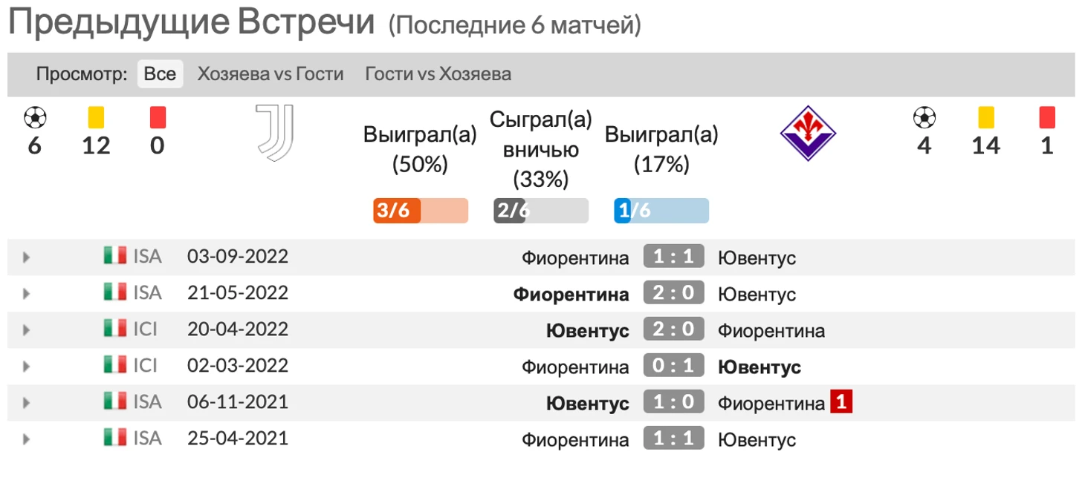Switch to Гости vs Хозяева filter
Viewport: 1085px width, 489px height.
coord(438,74)
